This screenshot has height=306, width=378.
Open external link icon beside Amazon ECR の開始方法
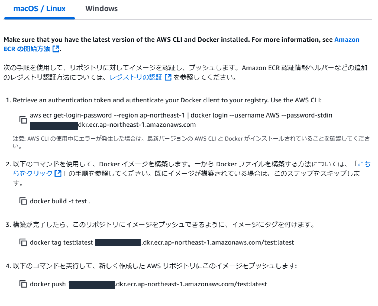[56, 49]
